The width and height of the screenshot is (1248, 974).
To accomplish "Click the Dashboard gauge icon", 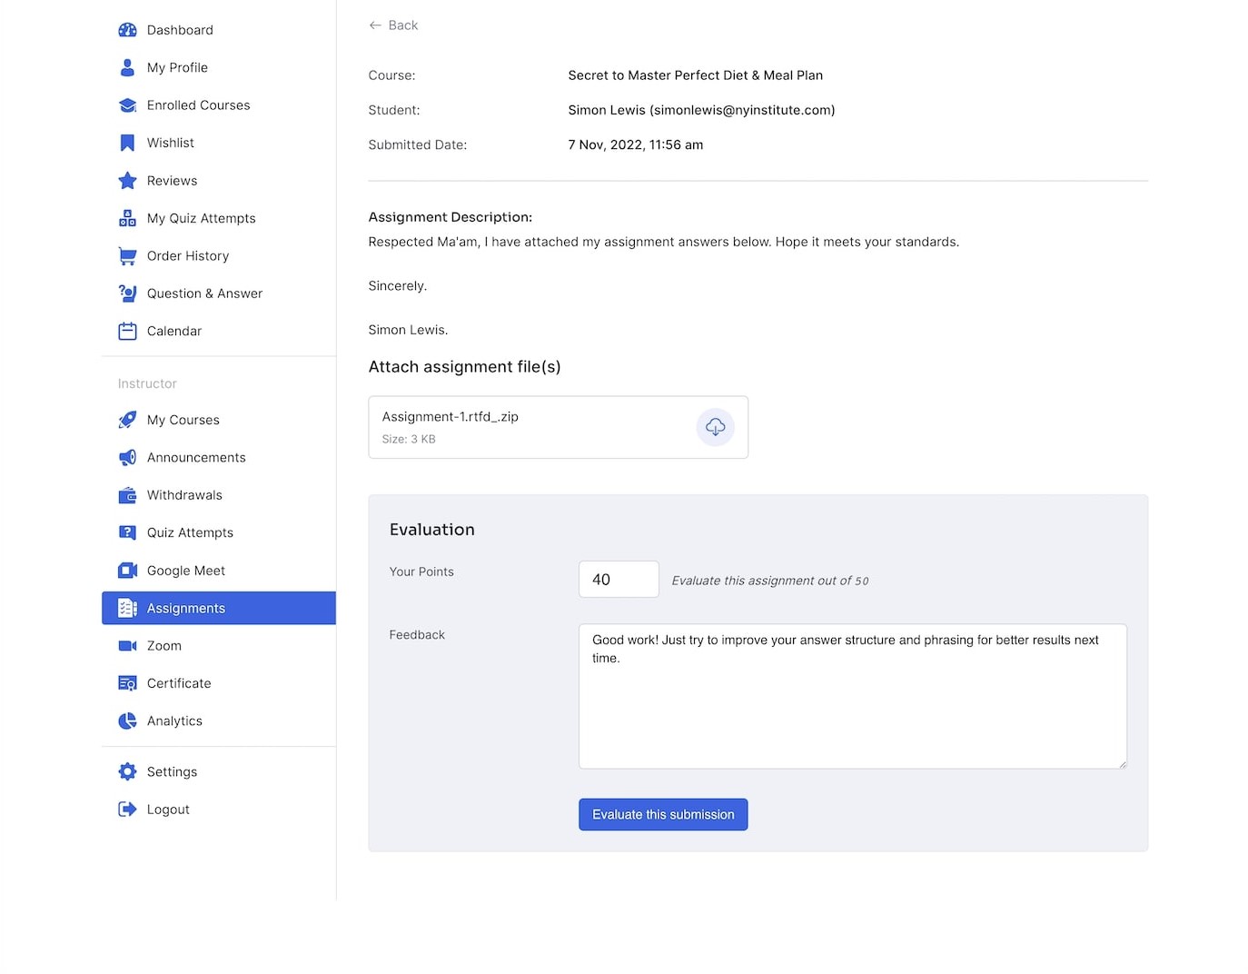I will coord(127,30).
